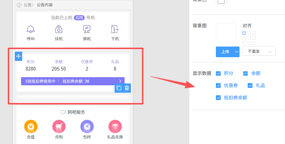Toggle the 积分 checkbox
The height and width of the screenshot is (144, 285).
(x=218, y=73)
